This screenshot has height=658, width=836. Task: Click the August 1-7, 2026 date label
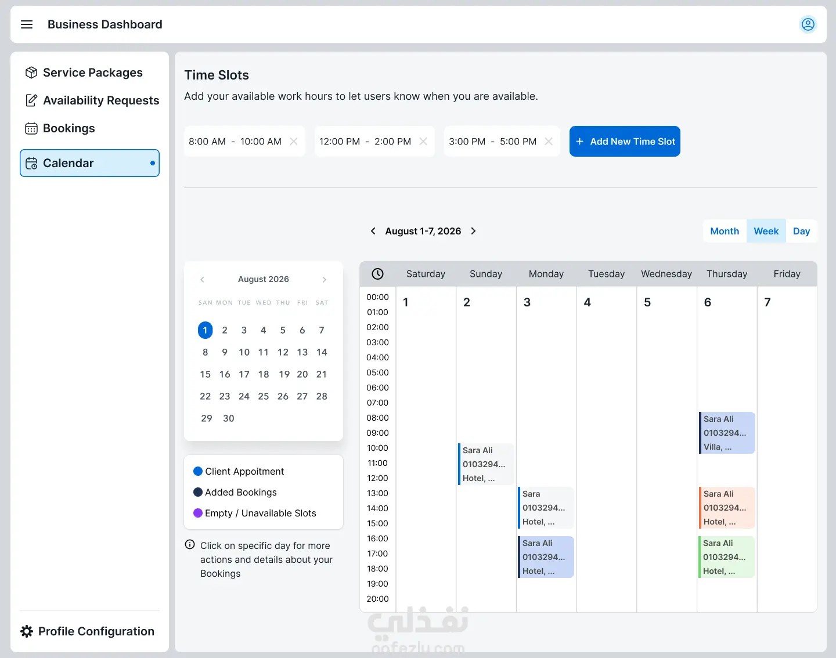click(x=423, y=231)
